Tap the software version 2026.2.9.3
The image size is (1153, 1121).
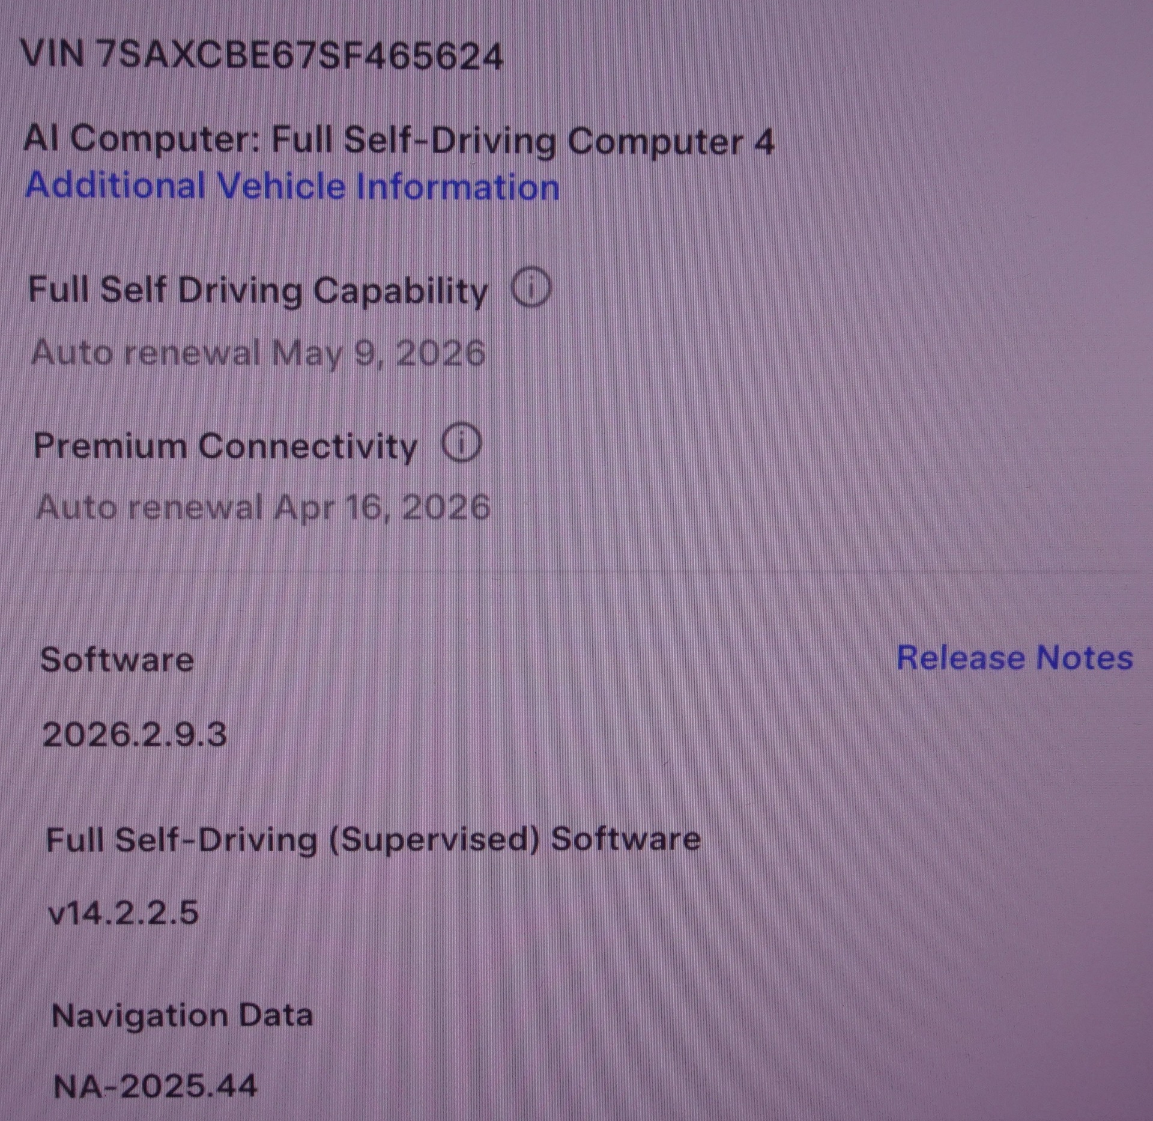click(135, 734)
